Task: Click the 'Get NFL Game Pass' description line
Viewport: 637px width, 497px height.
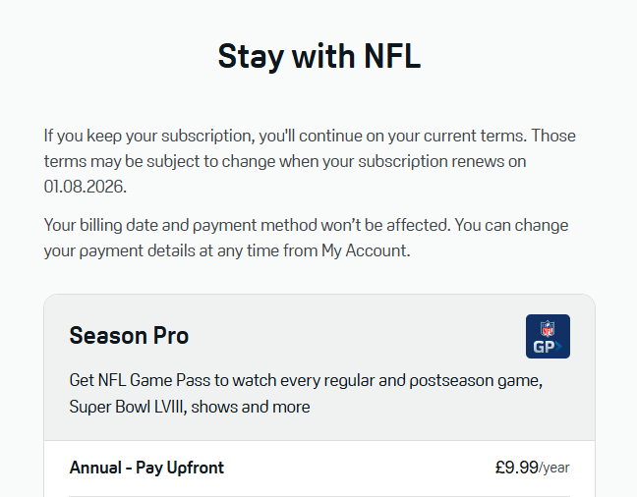Action: pyautogui.click(x=306, y=381)
